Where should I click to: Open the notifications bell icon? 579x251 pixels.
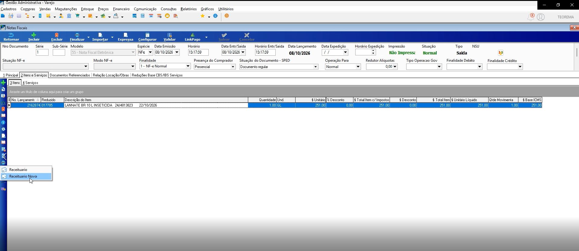530,17
